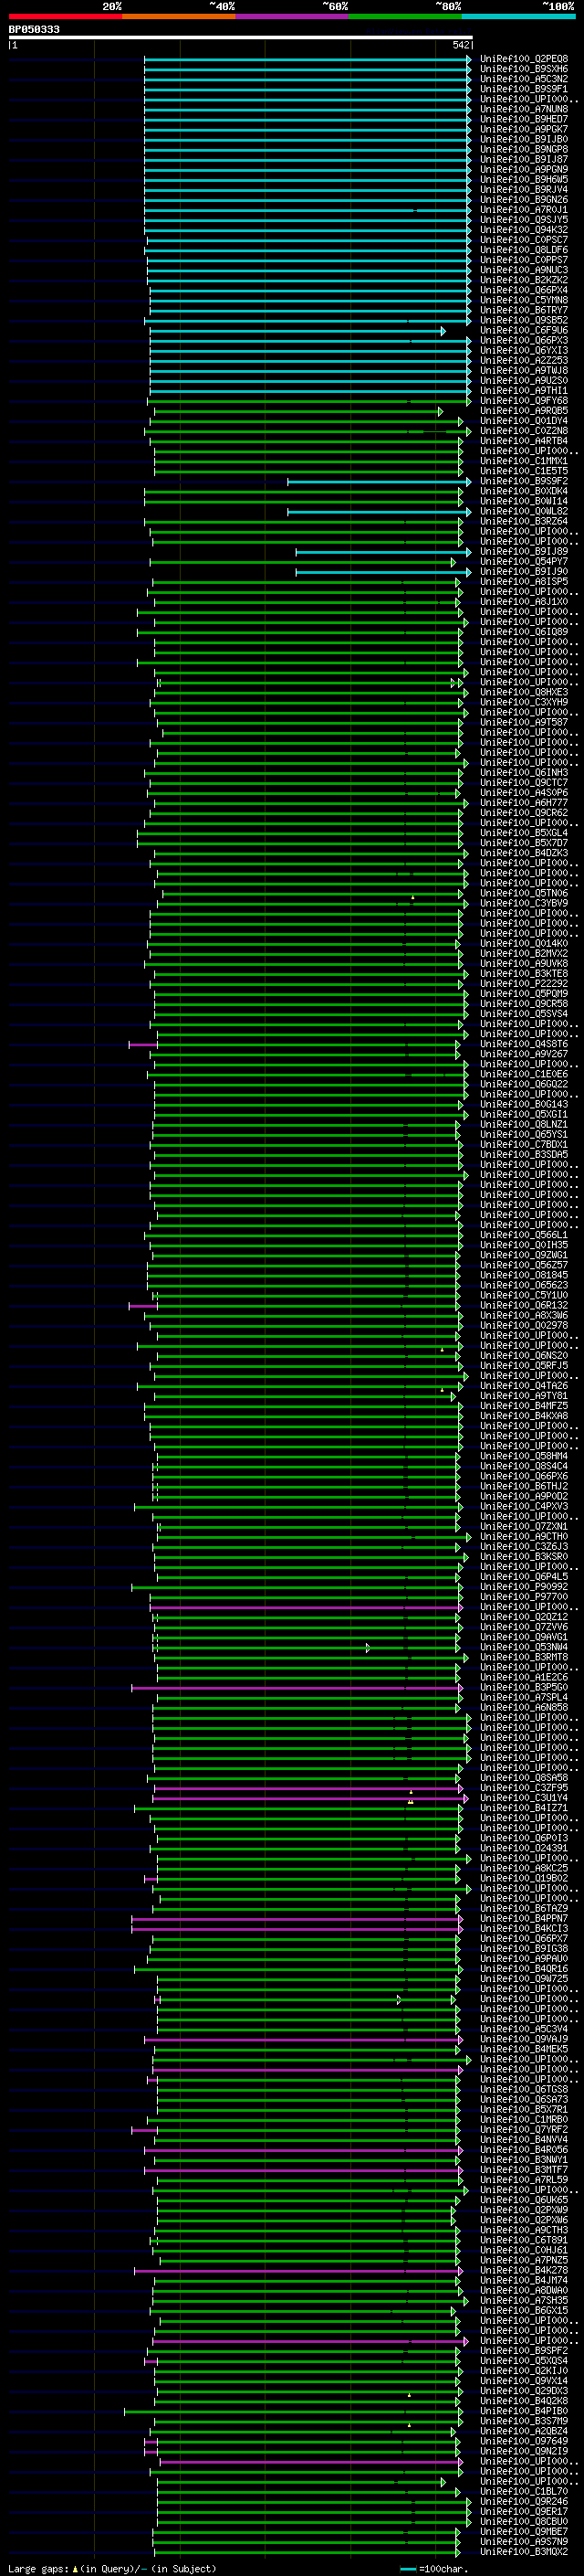The image size is (584, 2576).
Task: Click the green ~80% identity legend segment
Action: tap(405, 16)
